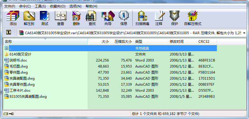This screenshot has width=249, height=119.
Task: Click date 2008/3/13 in folder row
Action: tap(182, 54)
